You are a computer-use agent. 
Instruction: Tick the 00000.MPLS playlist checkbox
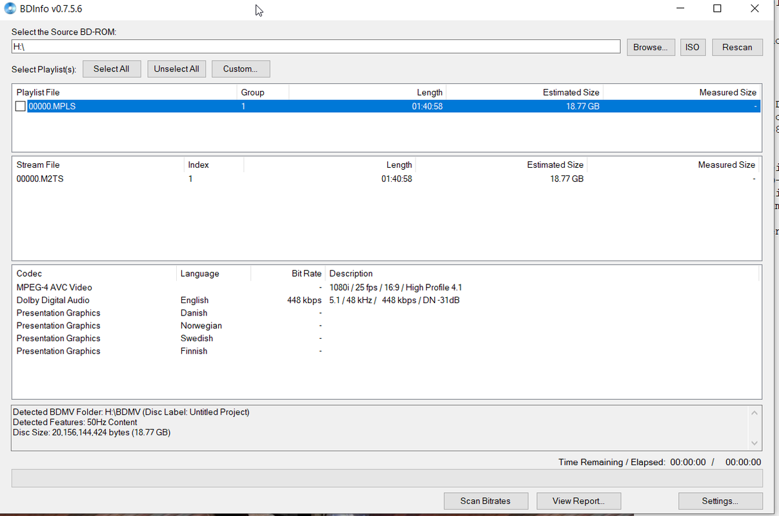[x=21, y=106]
